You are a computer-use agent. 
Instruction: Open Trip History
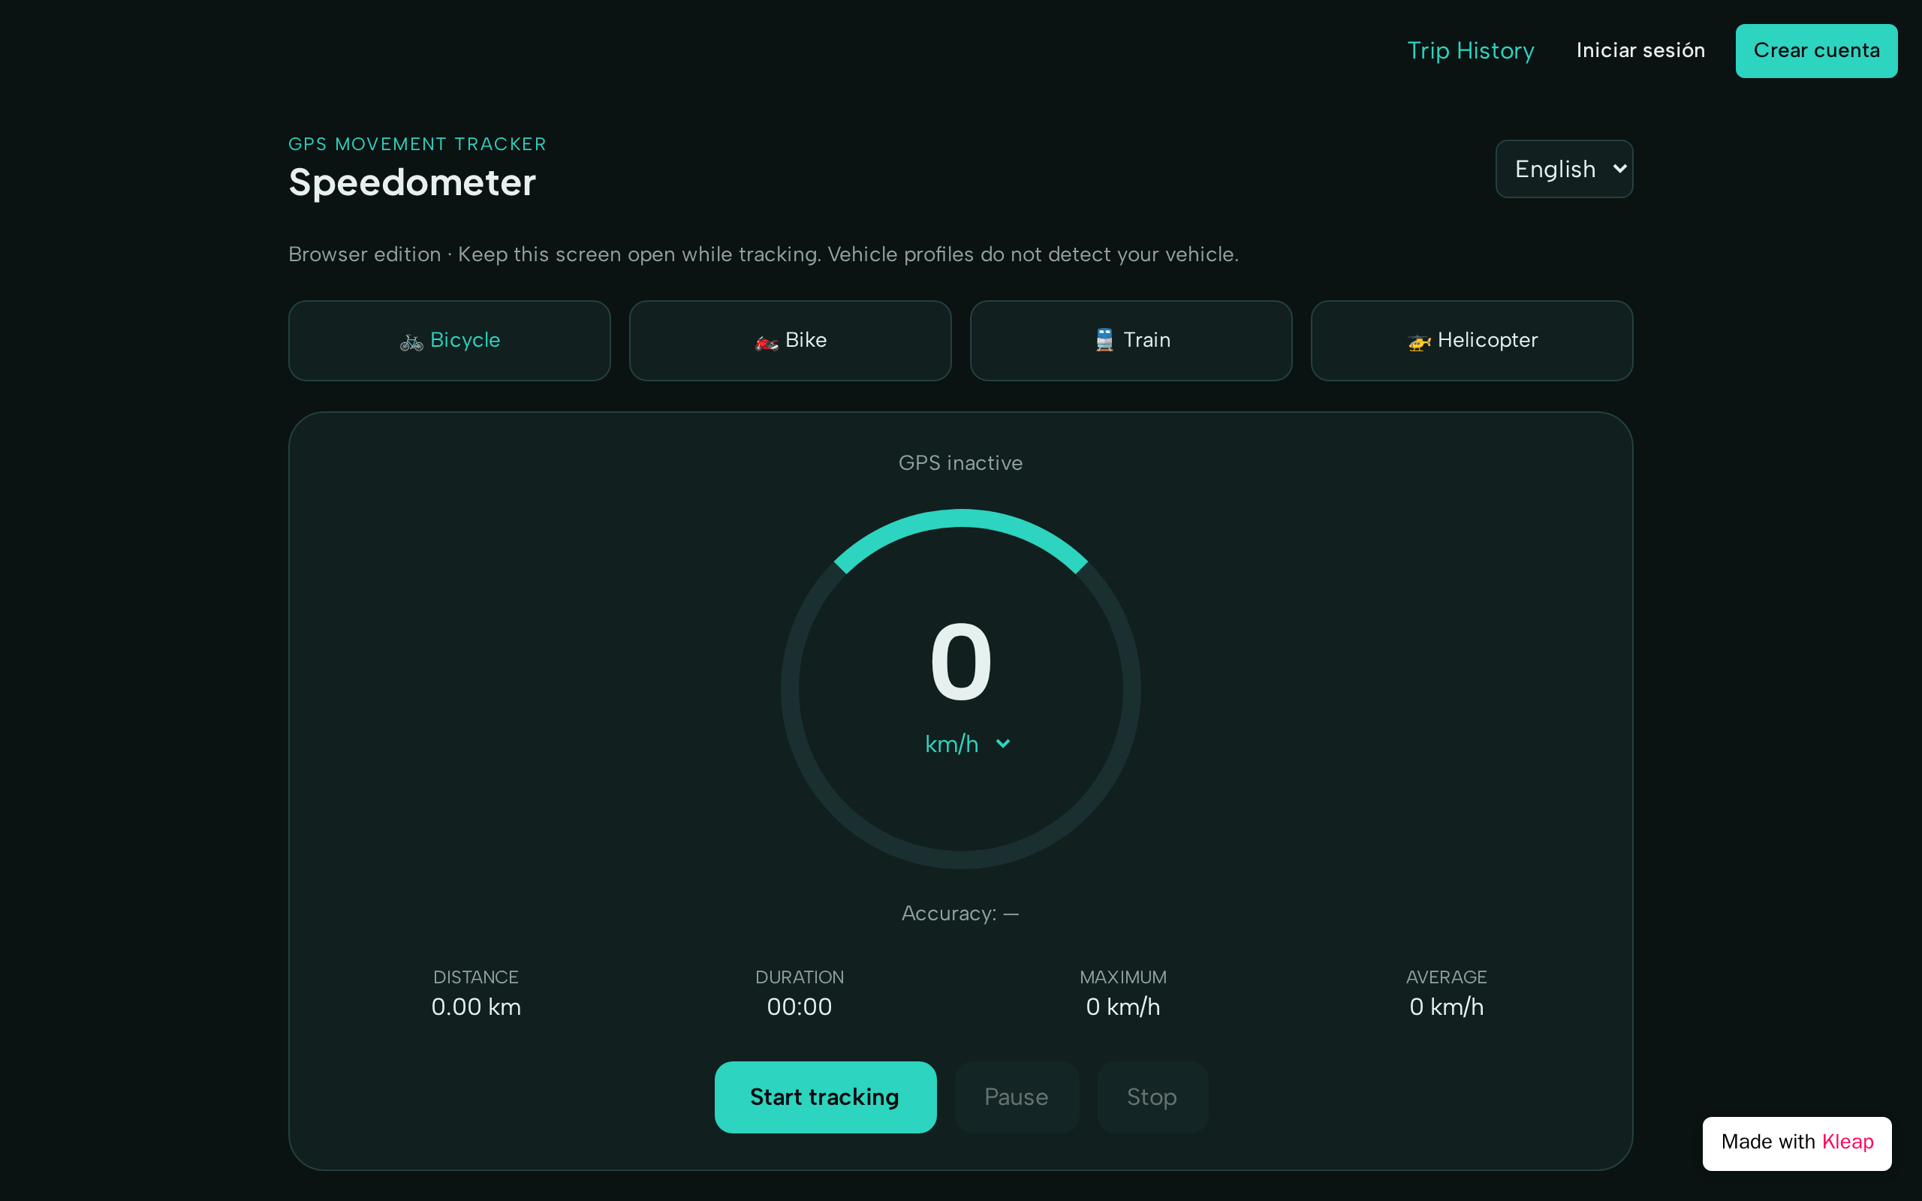point(1470,51)
